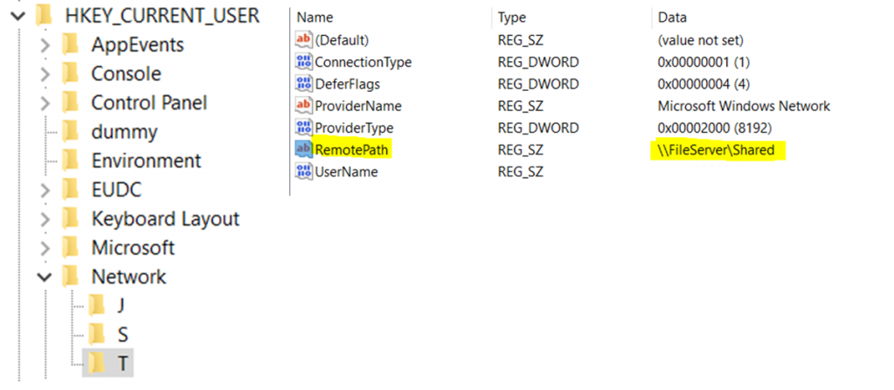Image resolution: width=894 pixels, height=390 pixels.
Task: Collapse the Network key
Action: 45,277
